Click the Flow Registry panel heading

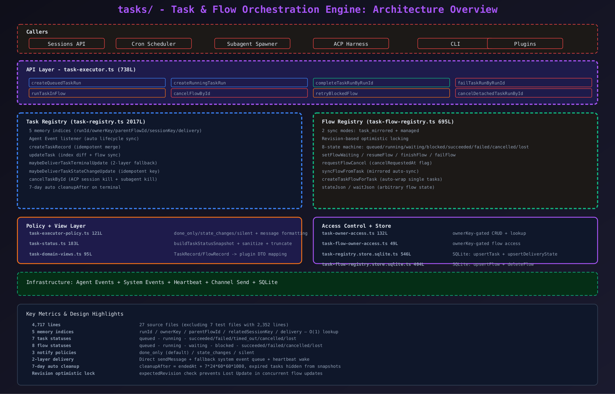tap(388, 122)
